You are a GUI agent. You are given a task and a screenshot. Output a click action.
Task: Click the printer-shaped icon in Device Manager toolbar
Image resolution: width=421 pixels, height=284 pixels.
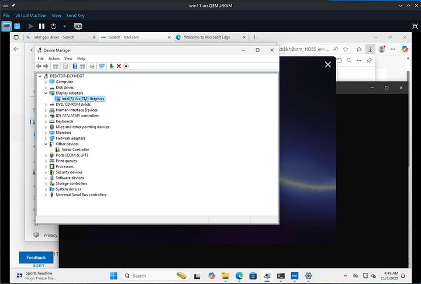click(92, 66)
